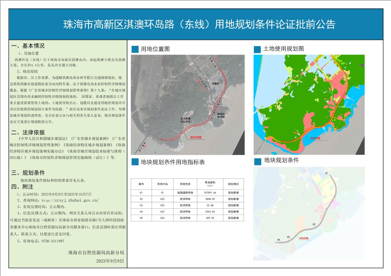The width and height of the screenshot is (391, 276).
Task: Select the area value 2042.83
Action: pyautogui.click(x=210, y=212)
